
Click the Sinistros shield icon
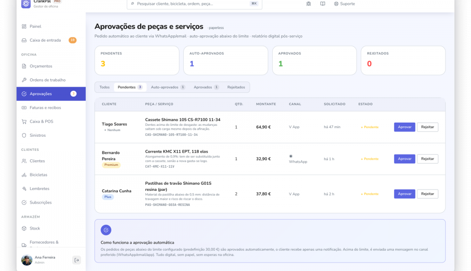(24, 135)
